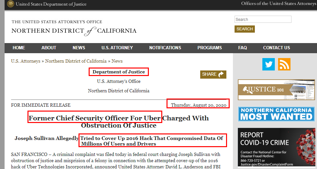Follow the Northern District of California breadcrumb
Screen dimensions: 317x169
pyautogui.click(x=76, y=61)
